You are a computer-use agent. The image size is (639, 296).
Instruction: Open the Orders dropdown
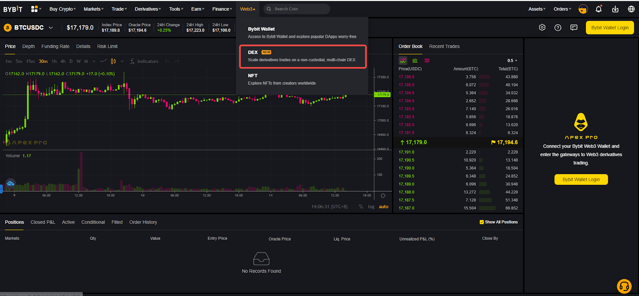(x=562, y=9)
